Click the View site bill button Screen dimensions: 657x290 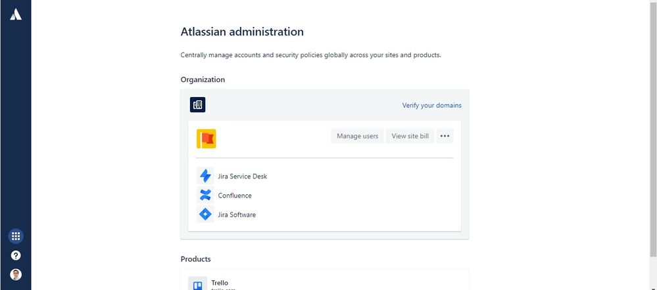click(410, 136)
